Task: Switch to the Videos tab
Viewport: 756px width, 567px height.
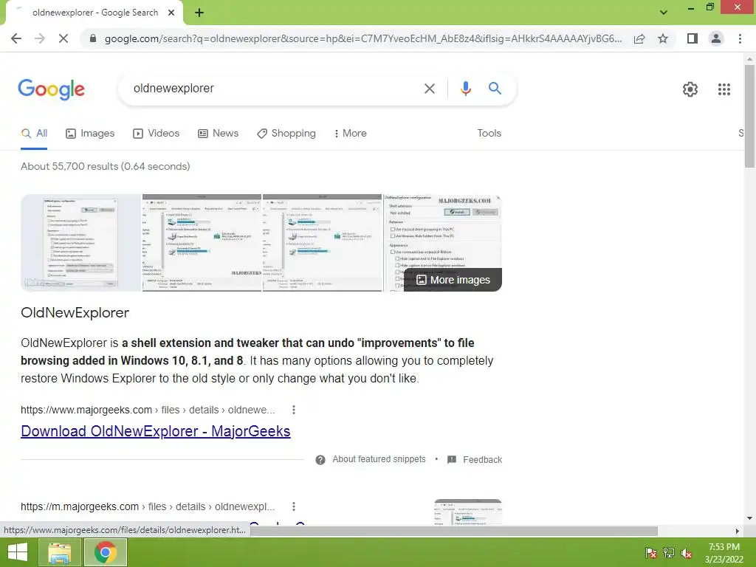Action: (157, 134)
